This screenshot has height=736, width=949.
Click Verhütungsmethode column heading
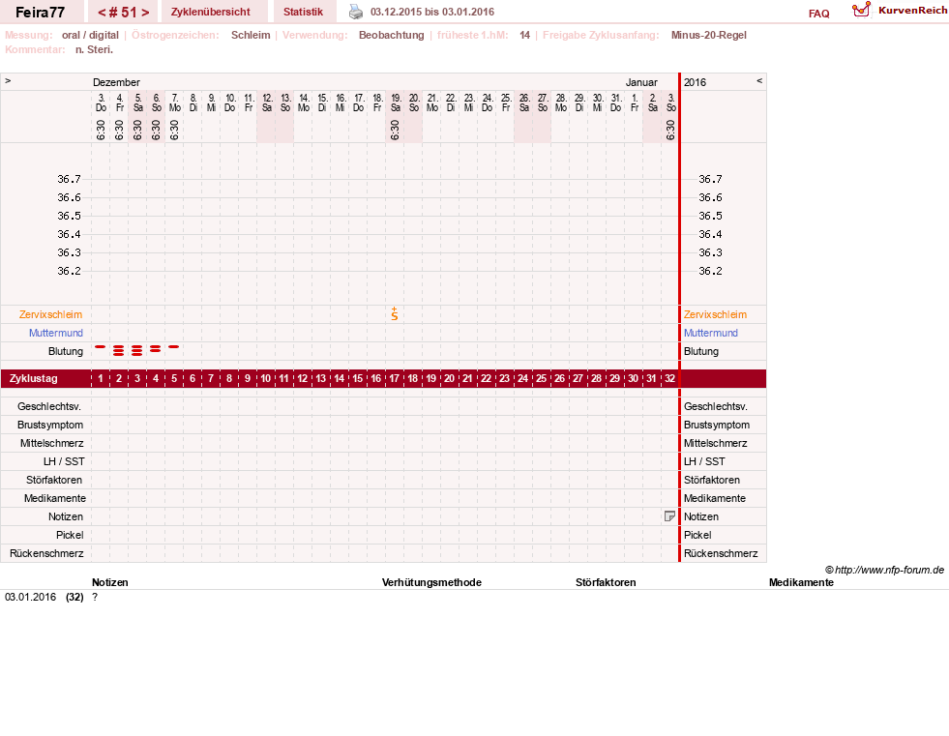(x=431, y=582)
